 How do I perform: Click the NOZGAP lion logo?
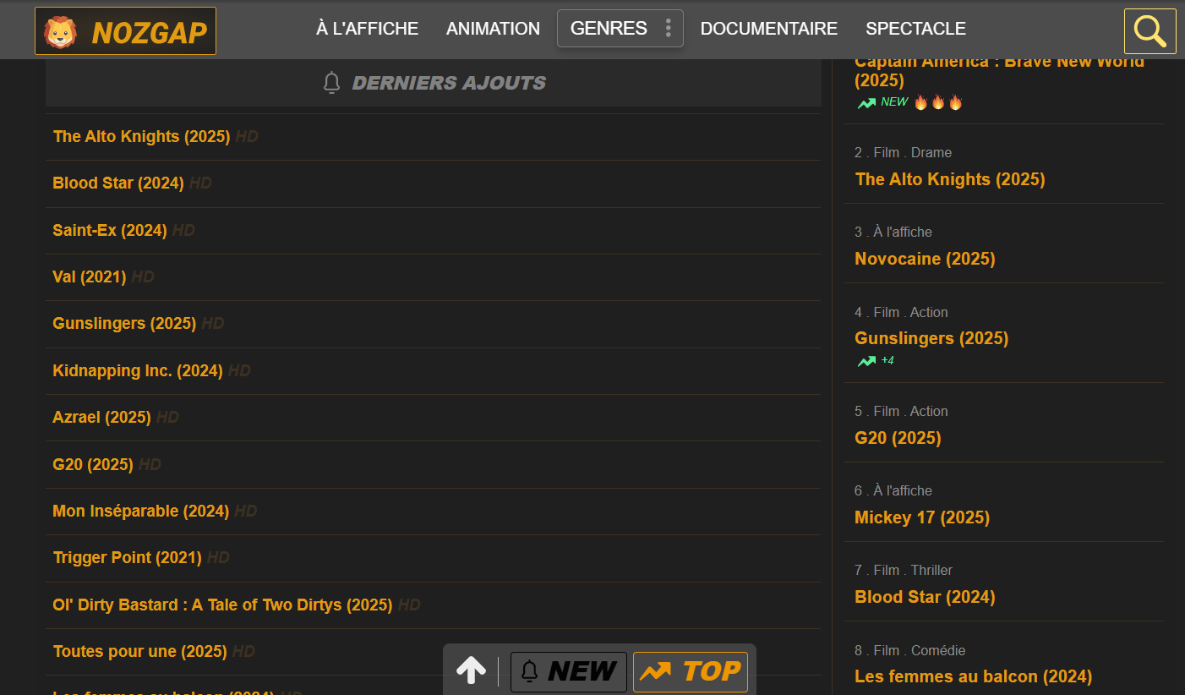tap(61, 32)
